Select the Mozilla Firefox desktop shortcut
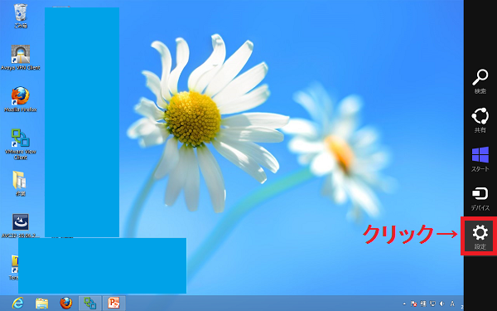The image size is (497, 311). (20, 100)
